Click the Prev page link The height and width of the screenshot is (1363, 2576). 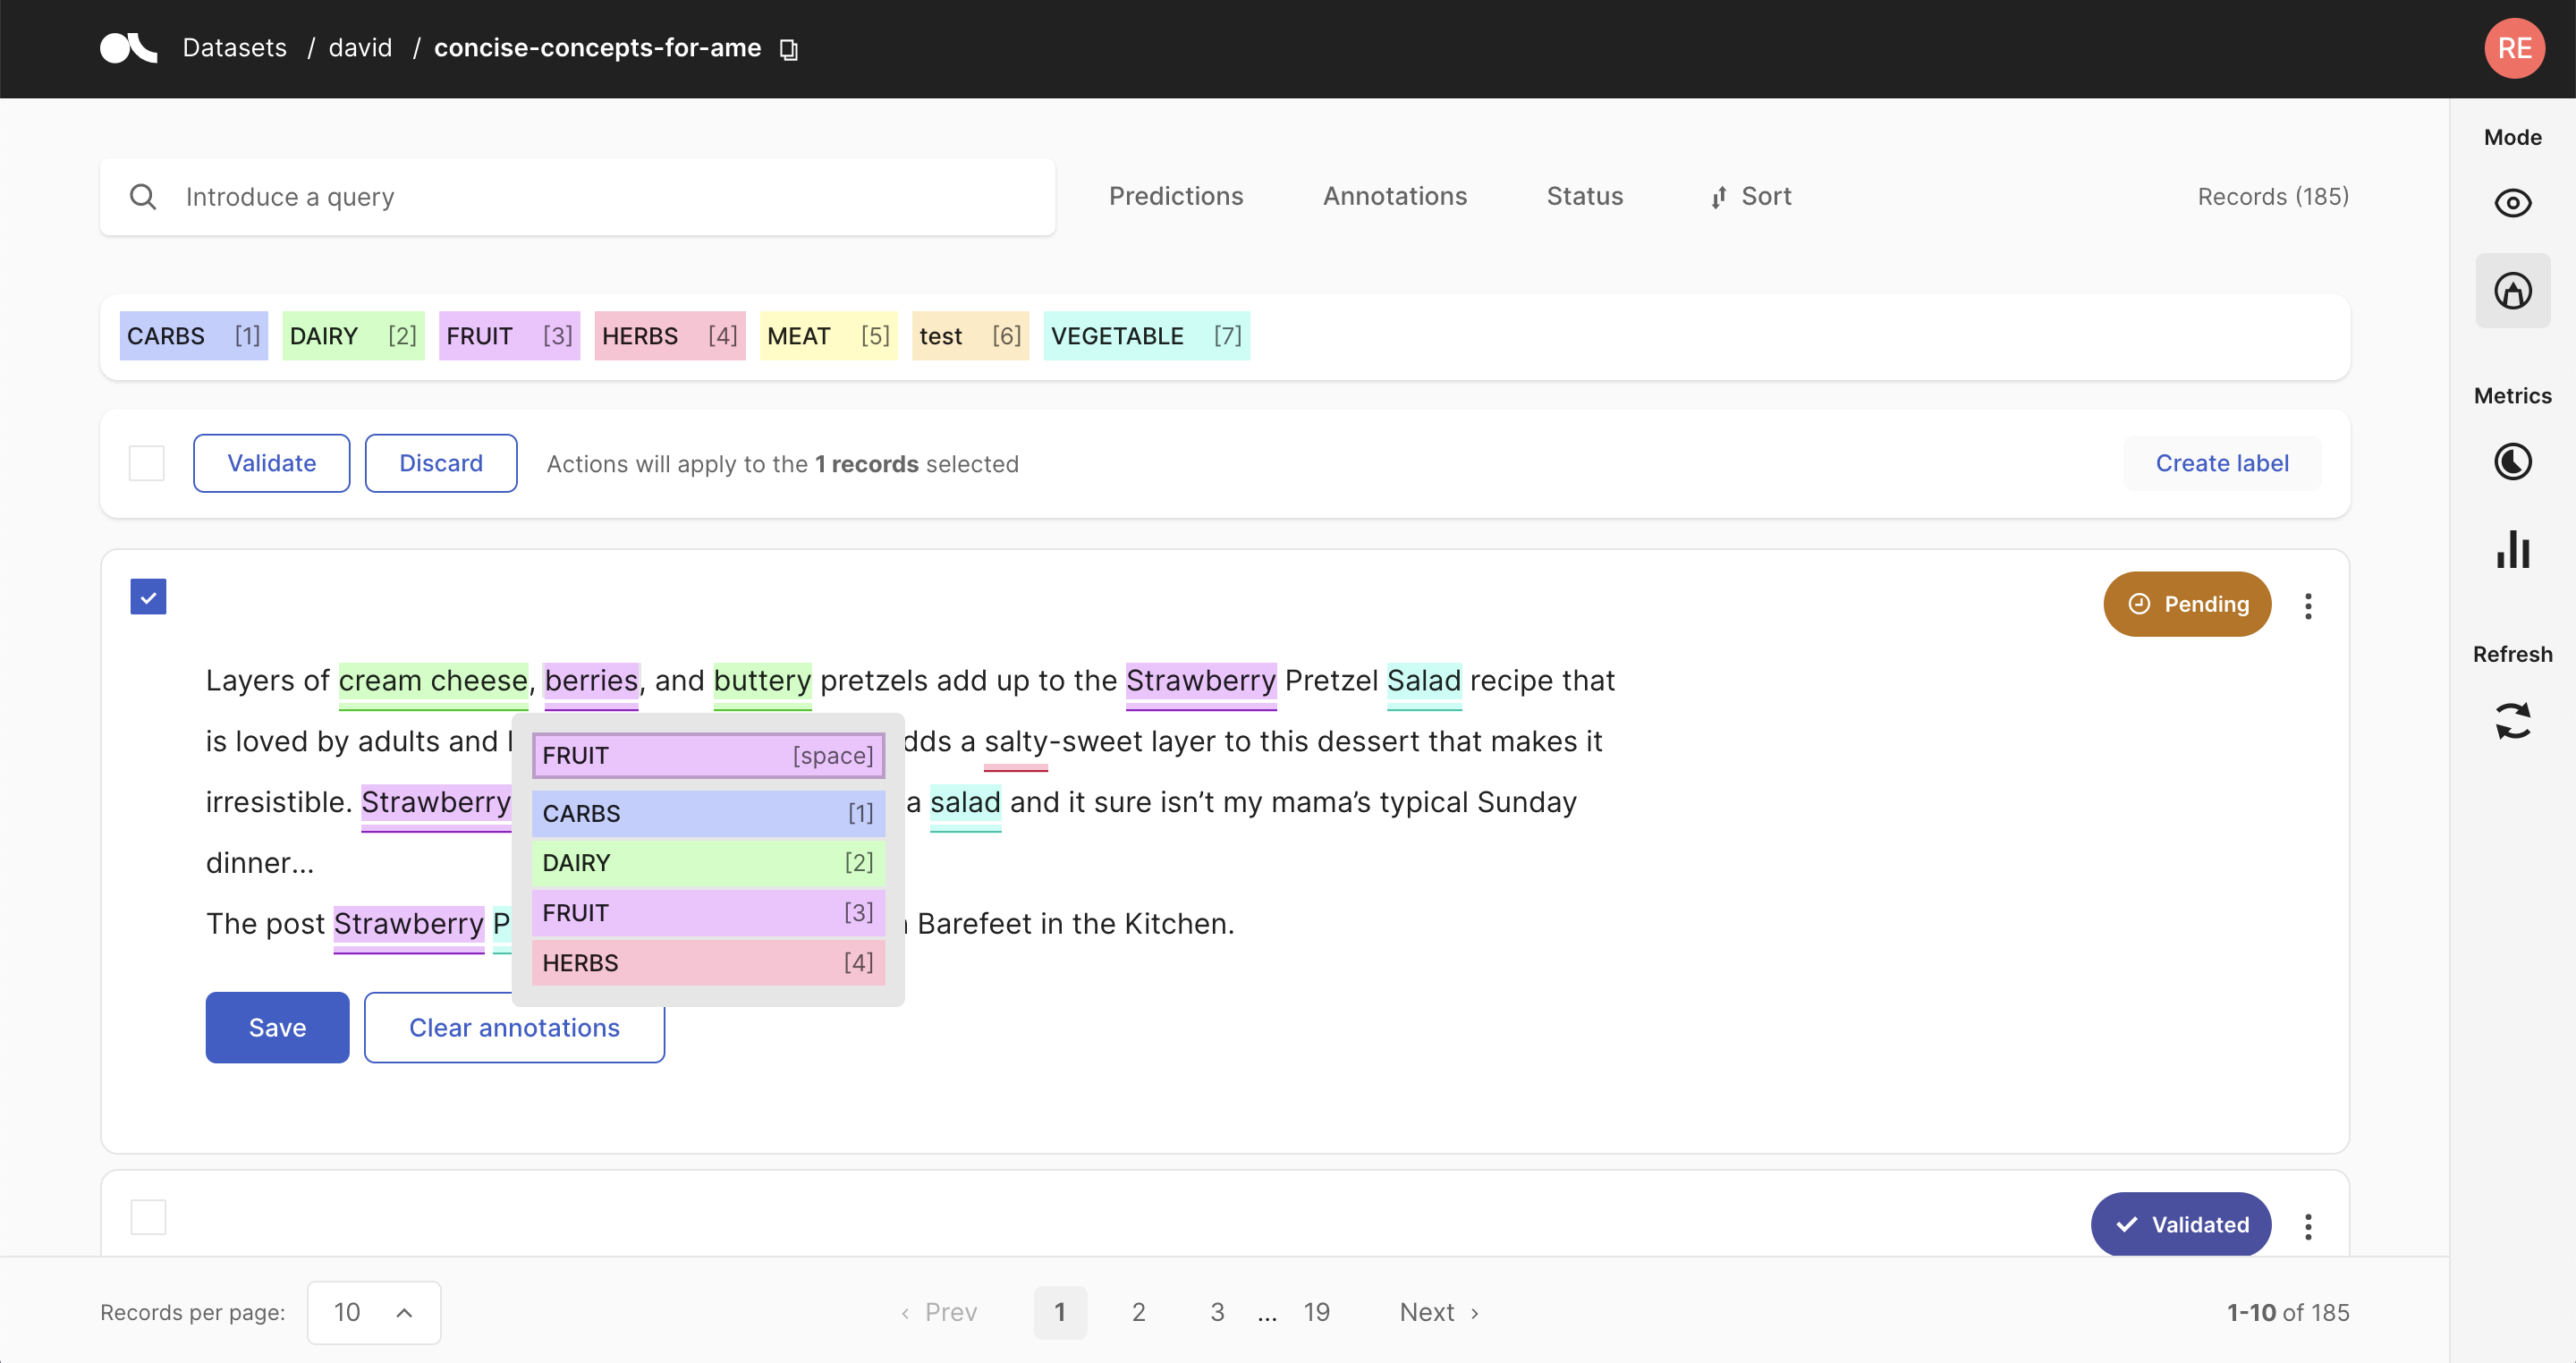[x=938, y=1312]
